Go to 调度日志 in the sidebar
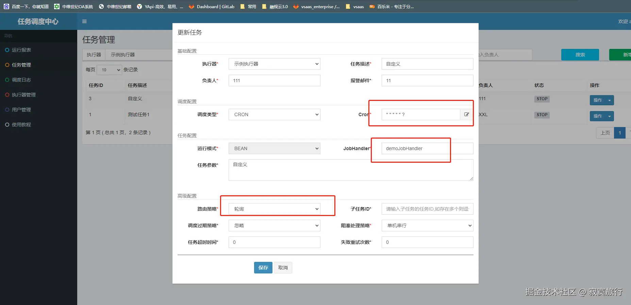Image resolution: width=631 pixels, height=305 pixels. pyautogui.click(x=21, y=80)
